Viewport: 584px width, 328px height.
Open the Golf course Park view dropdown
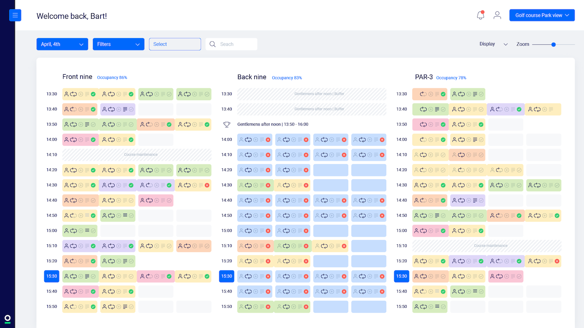[x=542, y=15]
